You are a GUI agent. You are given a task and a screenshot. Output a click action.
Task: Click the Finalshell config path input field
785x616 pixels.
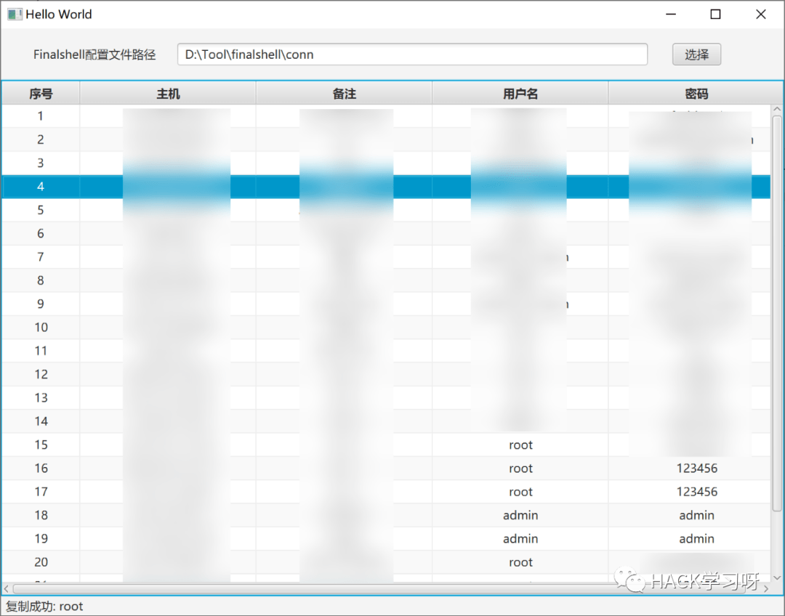click(412, 54)
